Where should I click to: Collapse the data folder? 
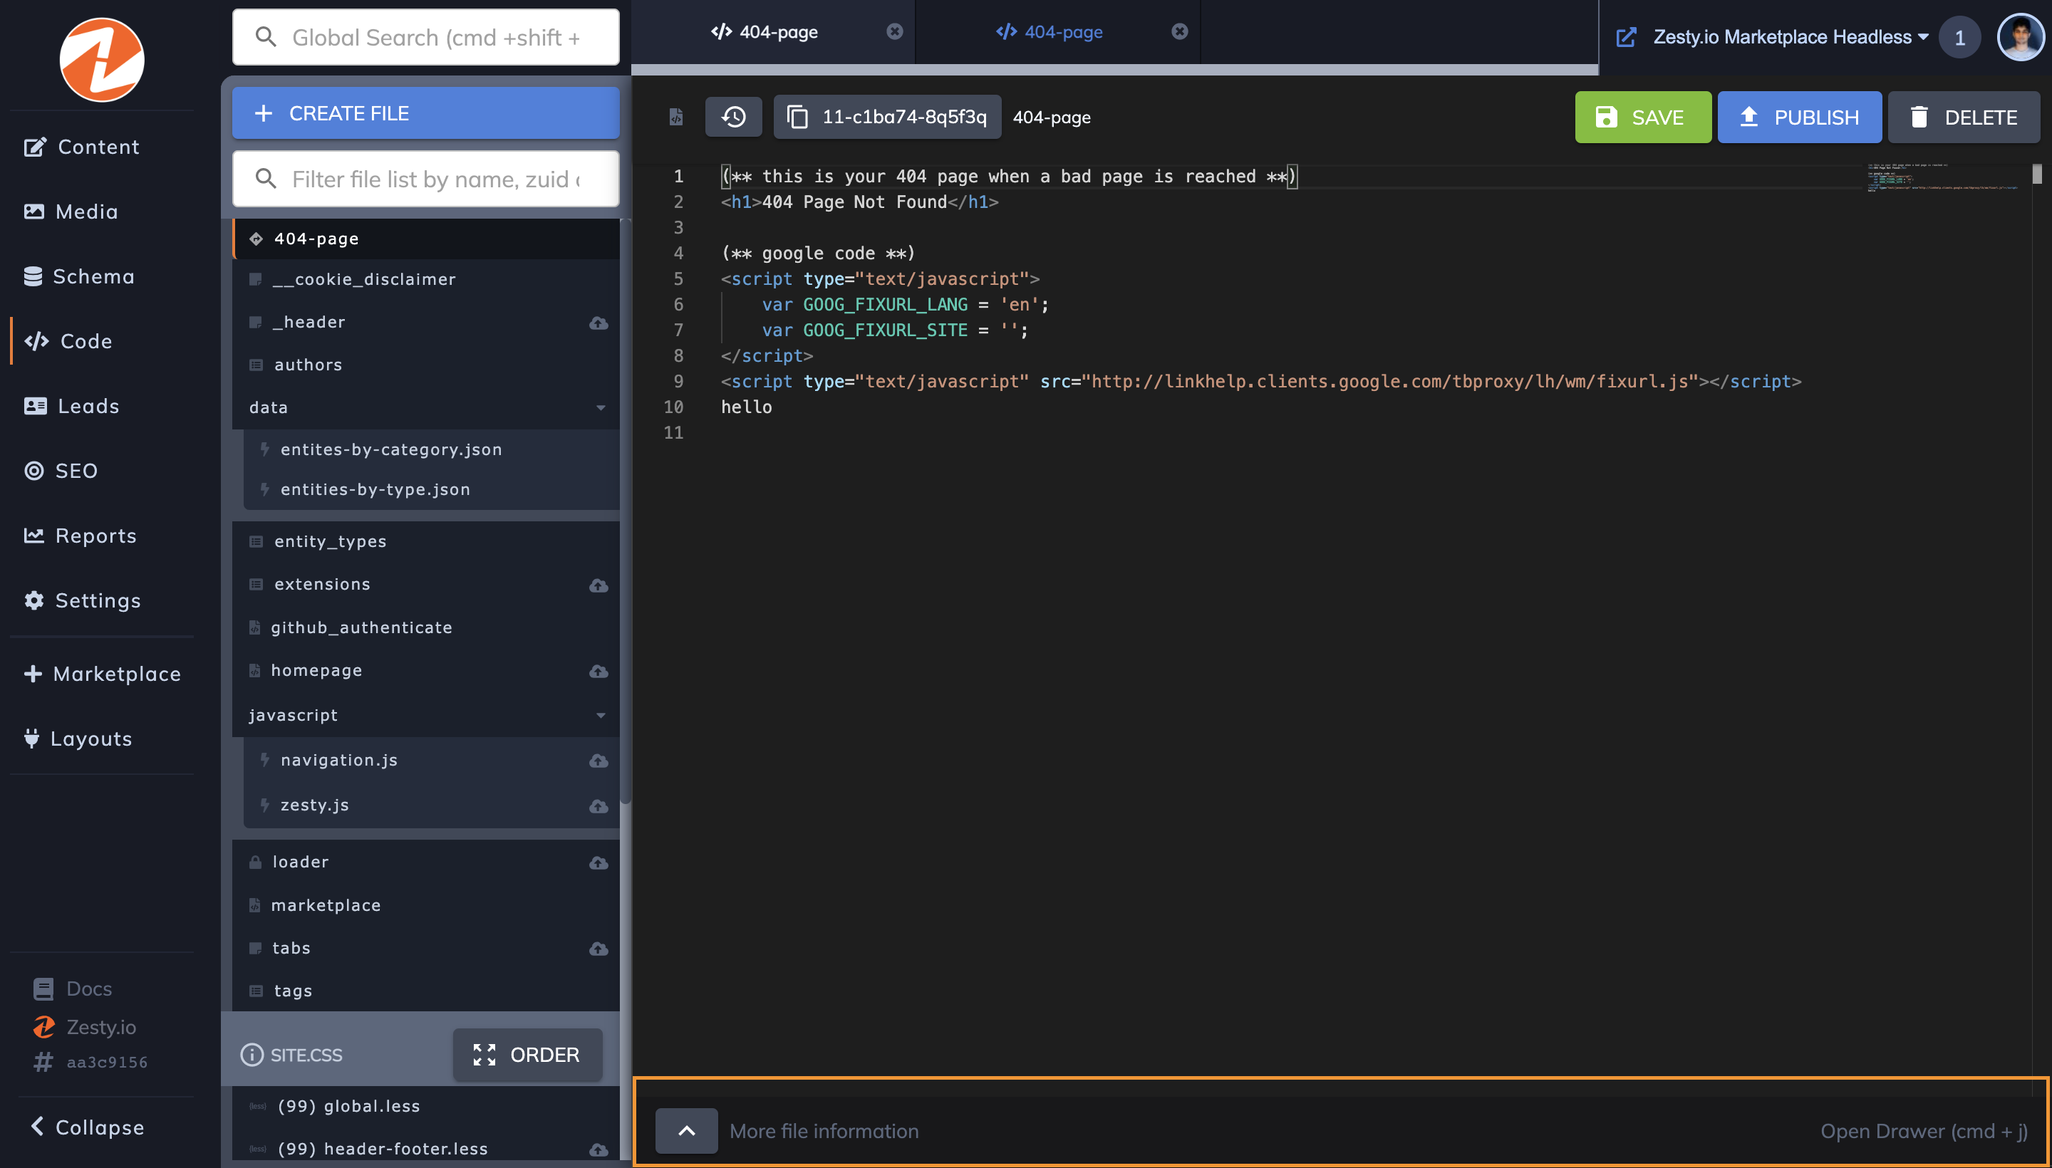[x=600, y=408]
